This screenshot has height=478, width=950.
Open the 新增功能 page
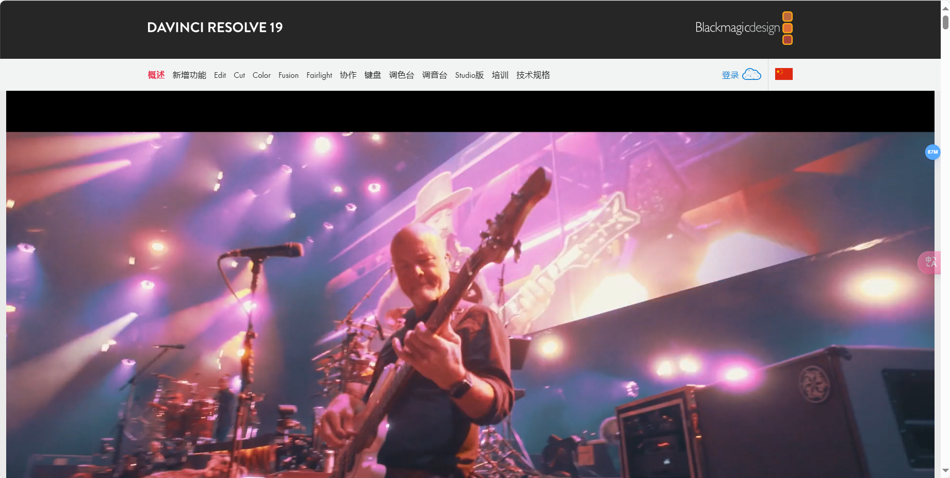pyautogui.click(x=189, y=75)
